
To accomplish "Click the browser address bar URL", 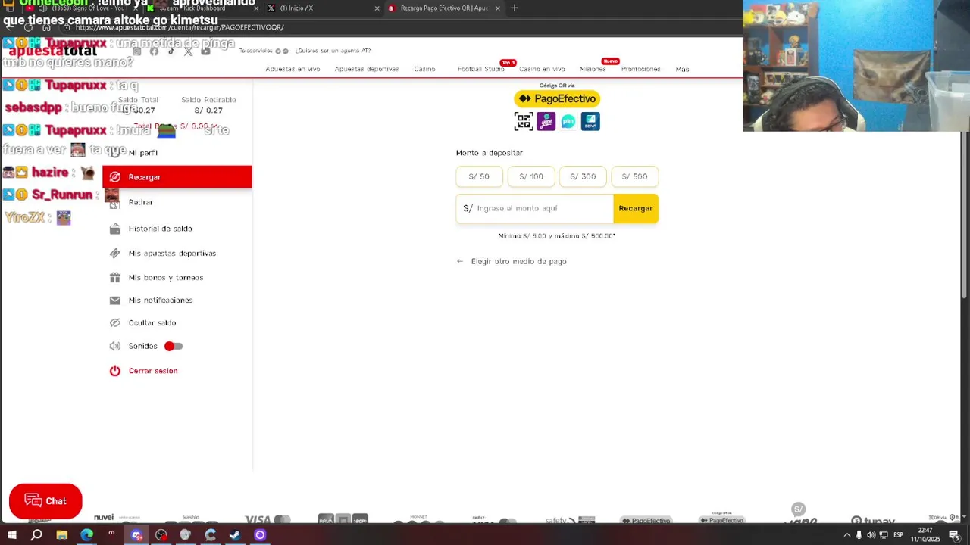I will (180, 27).
